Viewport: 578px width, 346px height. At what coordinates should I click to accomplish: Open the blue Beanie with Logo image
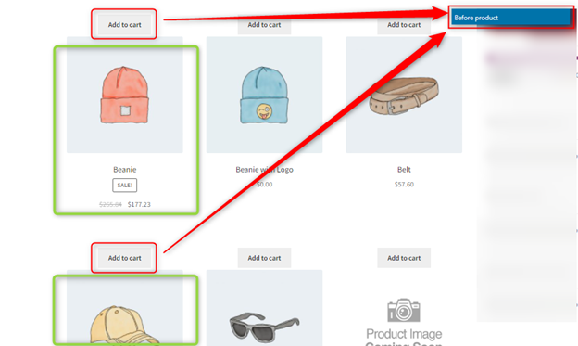click(264, 95)
